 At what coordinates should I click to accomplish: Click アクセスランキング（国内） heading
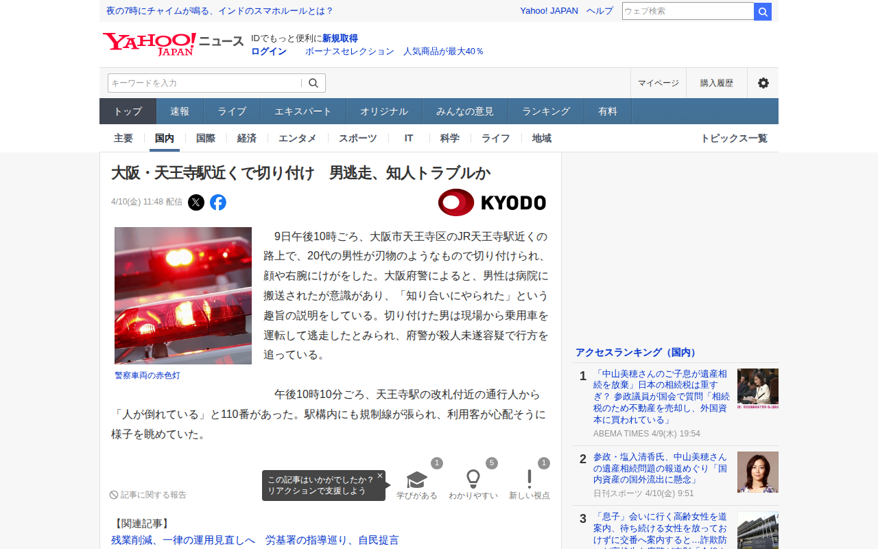point(637,352)
